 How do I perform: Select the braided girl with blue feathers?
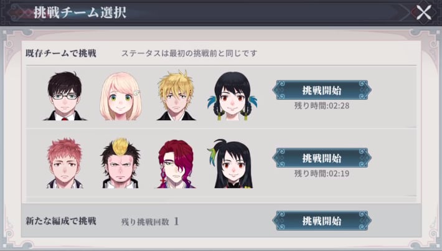(232, 96)
